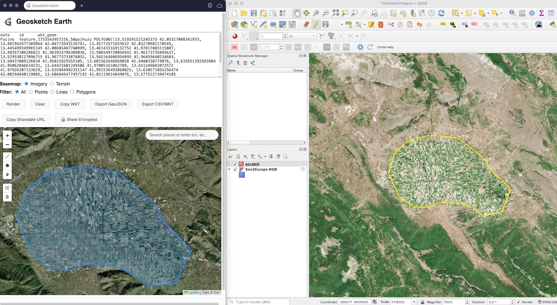Viewport: 557px width, 305px height.
Task: Click the Clear button
Action: tap(40, 104)
